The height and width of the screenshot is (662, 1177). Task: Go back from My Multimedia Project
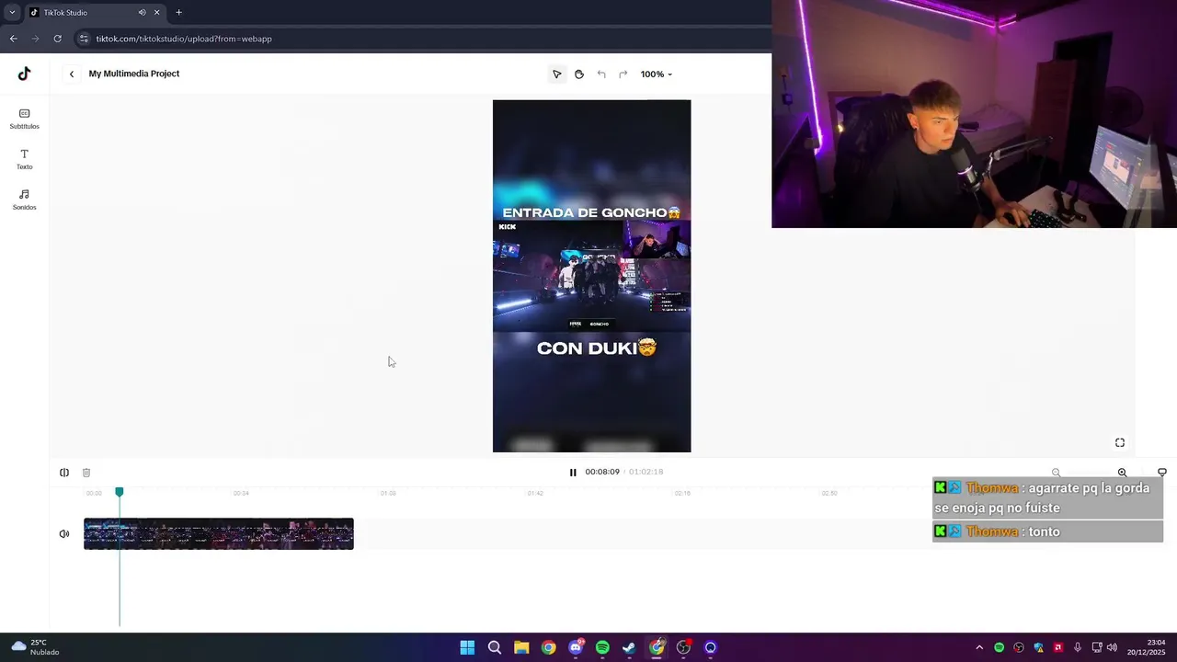pos(72,74)
